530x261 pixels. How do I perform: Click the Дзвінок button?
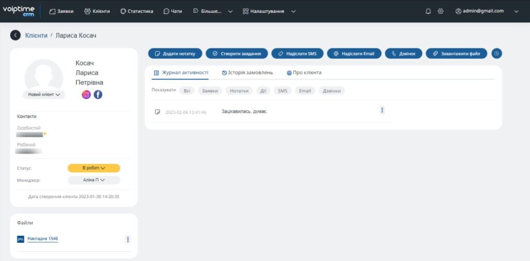[404, 53]
